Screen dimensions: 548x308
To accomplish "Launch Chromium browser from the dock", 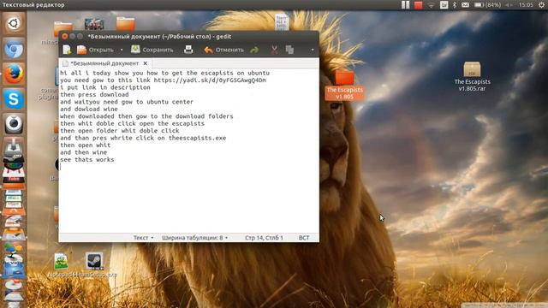I will [x=14, y=49].
